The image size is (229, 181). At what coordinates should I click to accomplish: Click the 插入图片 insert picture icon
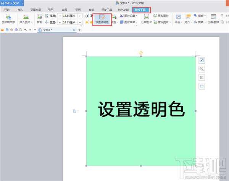pos(26,17)
